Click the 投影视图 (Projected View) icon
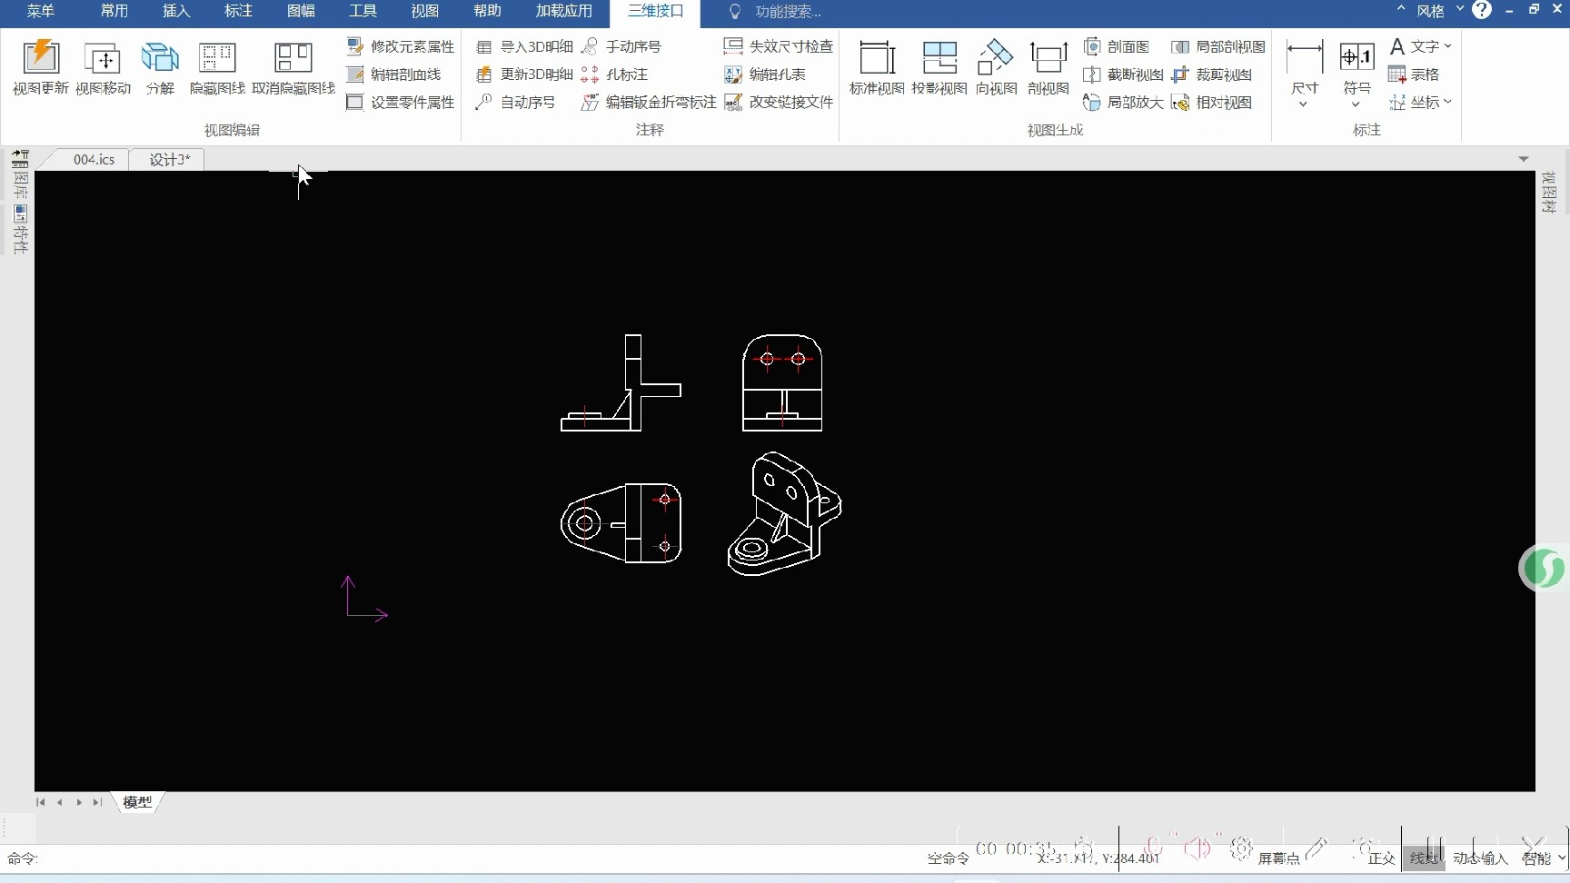1570x883 pixels. pos(939,68)
